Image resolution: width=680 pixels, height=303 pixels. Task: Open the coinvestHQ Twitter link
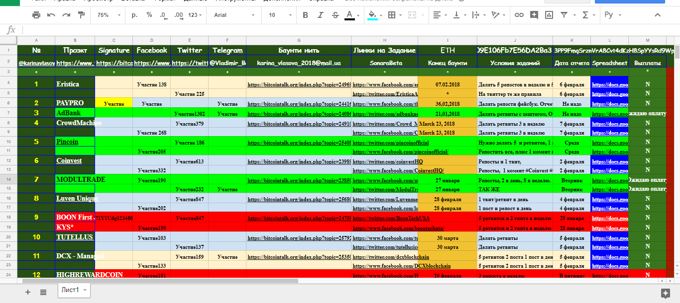[x=388, y=161]
